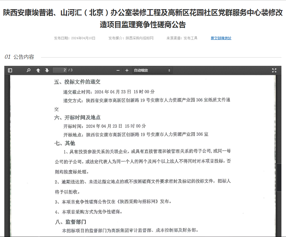Open the 自动缩放 zoom dropdown
Screen dimensions: 286x237
(152, 70)
